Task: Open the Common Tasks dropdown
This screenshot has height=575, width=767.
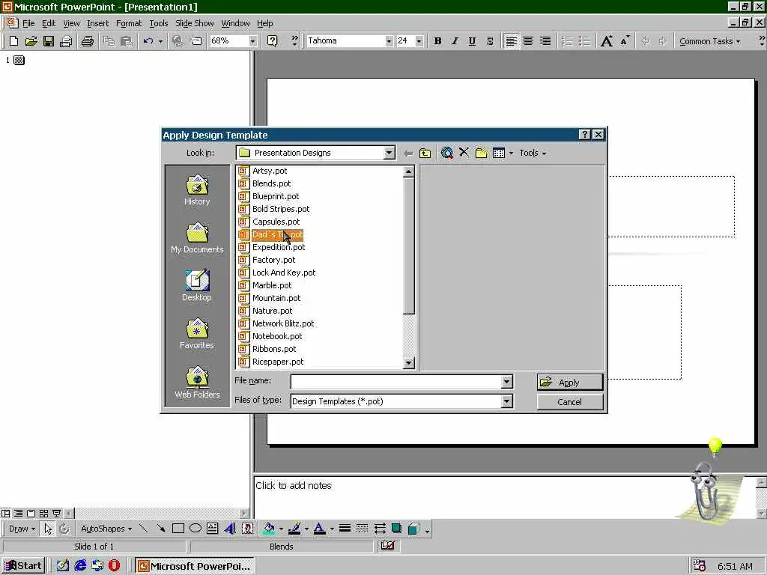Action: tap(709, 41)
